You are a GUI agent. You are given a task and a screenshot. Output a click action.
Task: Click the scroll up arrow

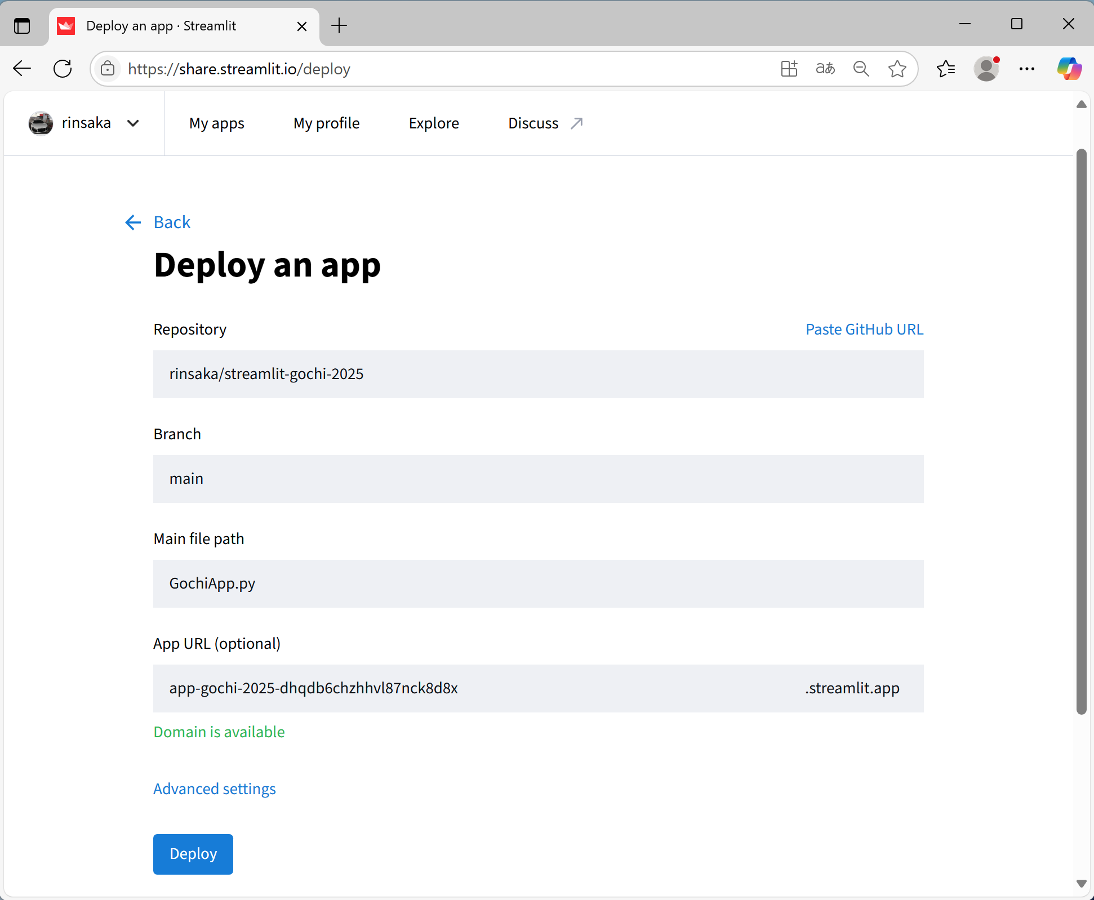pos(1081,104)
